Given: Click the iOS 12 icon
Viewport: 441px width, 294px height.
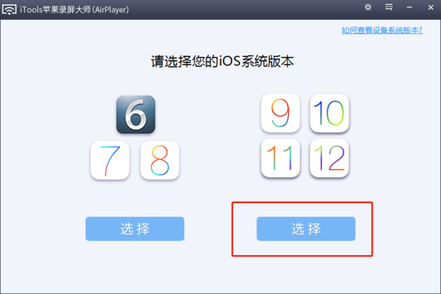Looking at the screenshot, I should pos(329,158).
